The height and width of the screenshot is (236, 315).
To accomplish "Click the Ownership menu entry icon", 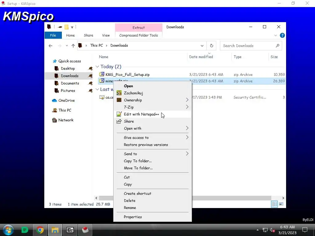I will click(x=119, y=100).
